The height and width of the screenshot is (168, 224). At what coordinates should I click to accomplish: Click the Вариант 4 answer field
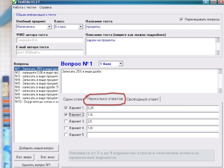(x=153, y=128)
